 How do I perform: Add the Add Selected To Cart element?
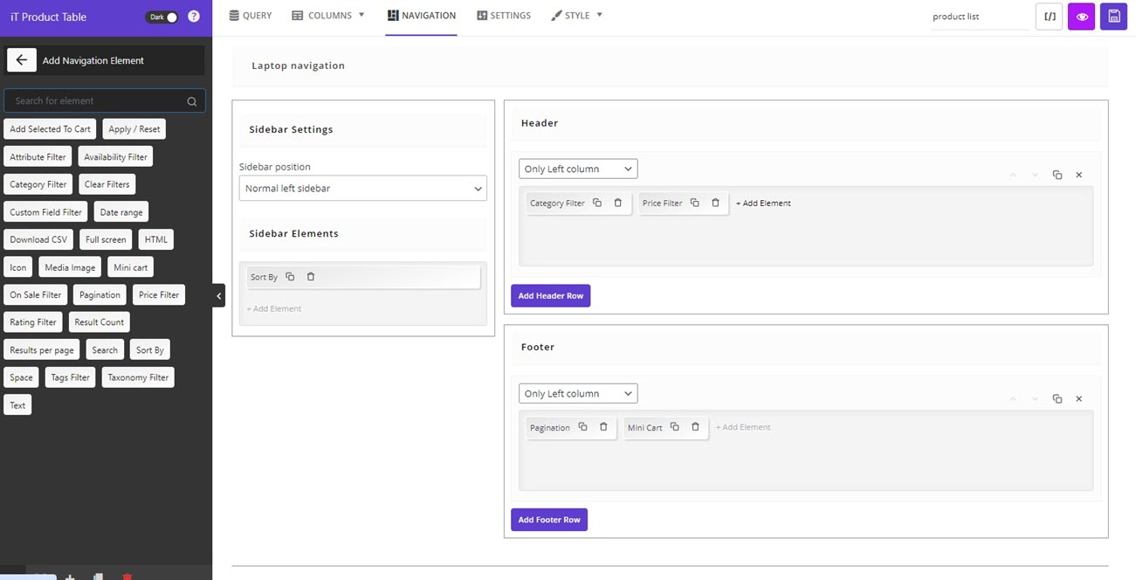50,129
